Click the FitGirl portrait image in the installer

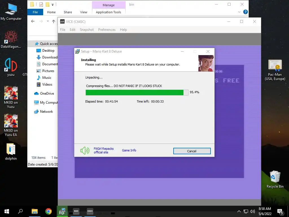coord(206,63)
